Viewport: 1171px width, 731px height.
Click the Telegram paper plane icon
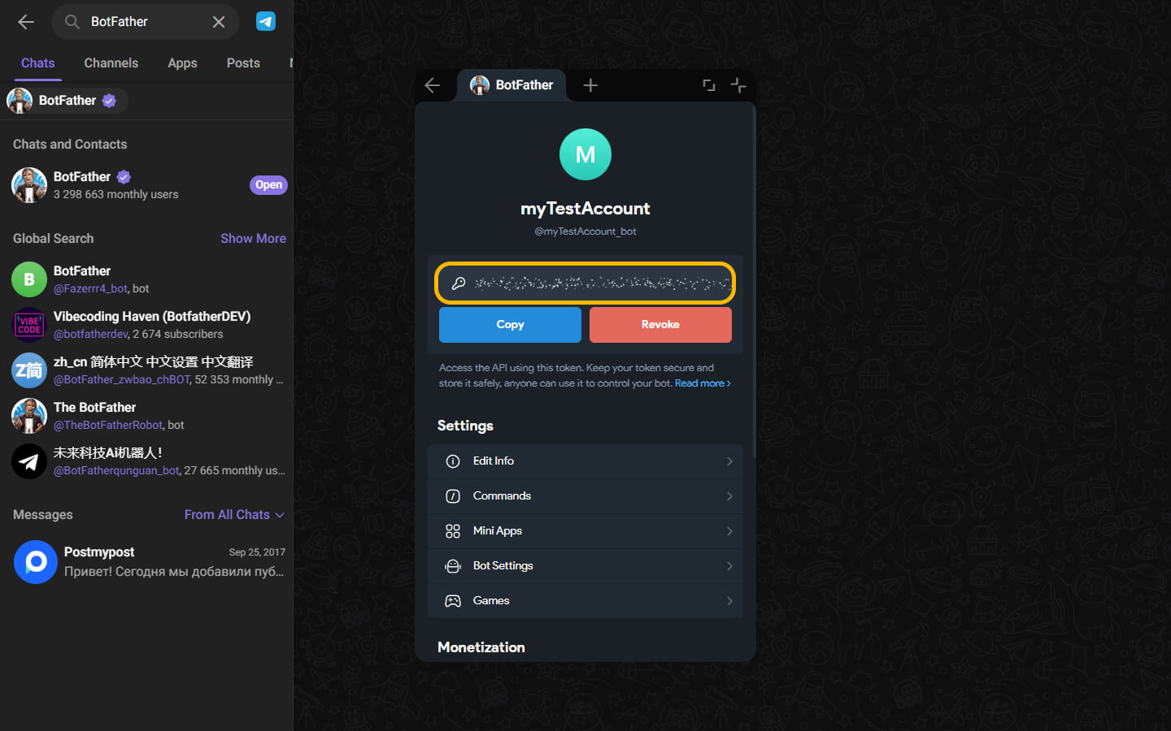point(266,22)
